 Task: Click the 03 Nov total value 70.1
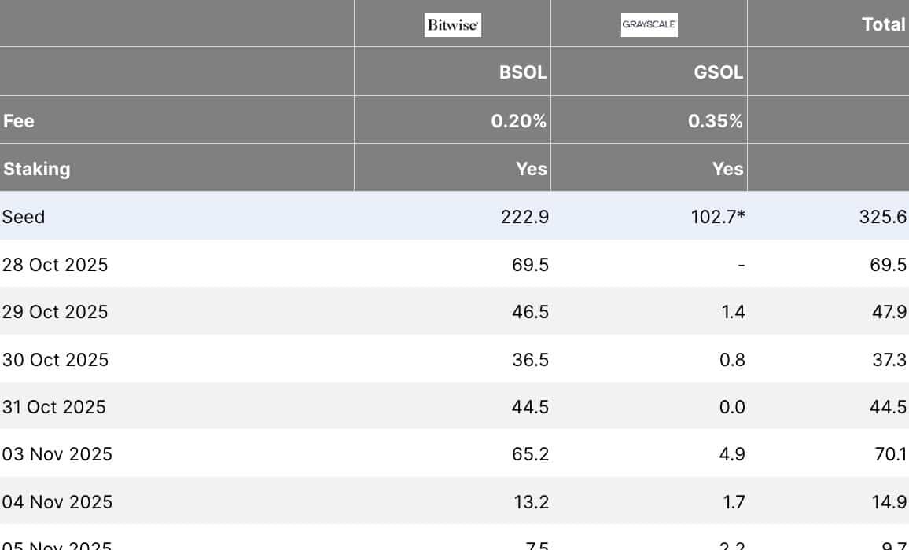pos(891,454)
